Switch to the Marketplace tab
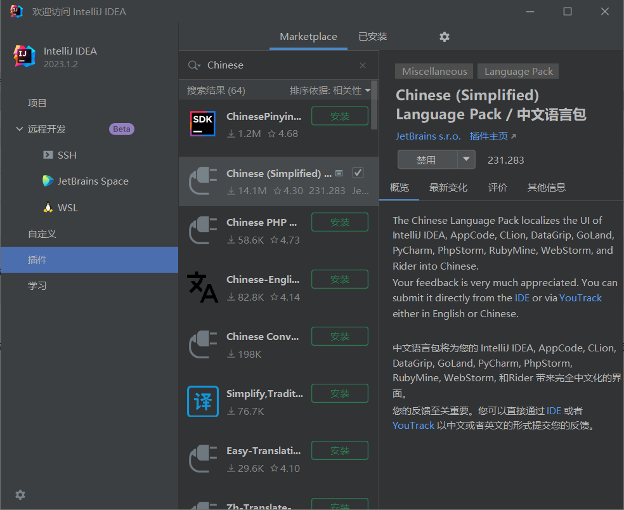The height and width of the screenshot is (510, 624). pyautogui.click(x=308, y=37)
